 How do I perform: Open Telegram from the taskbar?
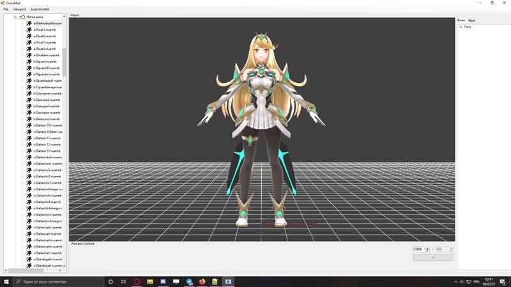[x=190, y=281]
